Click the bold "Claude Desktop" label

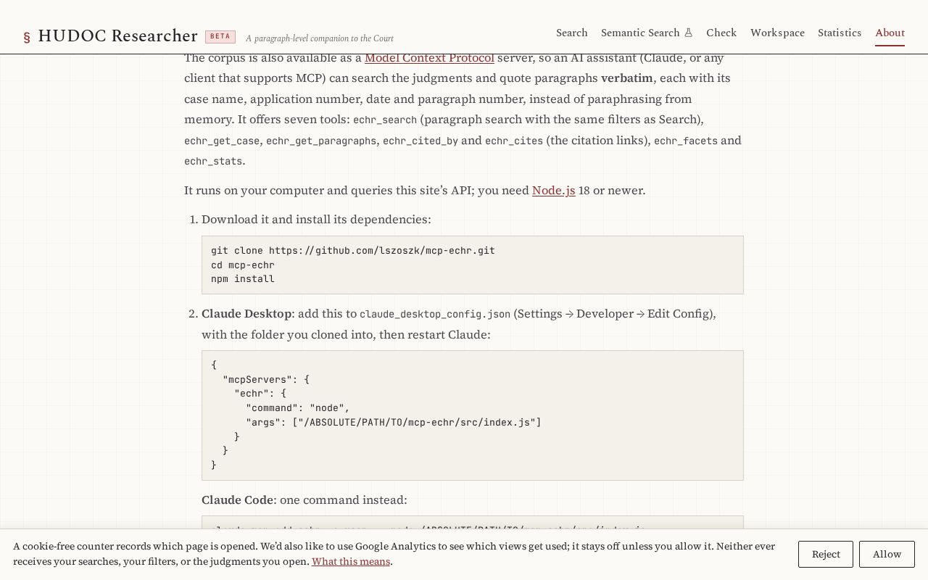pyautogui.click(x=246, y=314)
